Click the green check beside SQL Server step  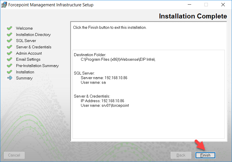[x=9, y=41]
